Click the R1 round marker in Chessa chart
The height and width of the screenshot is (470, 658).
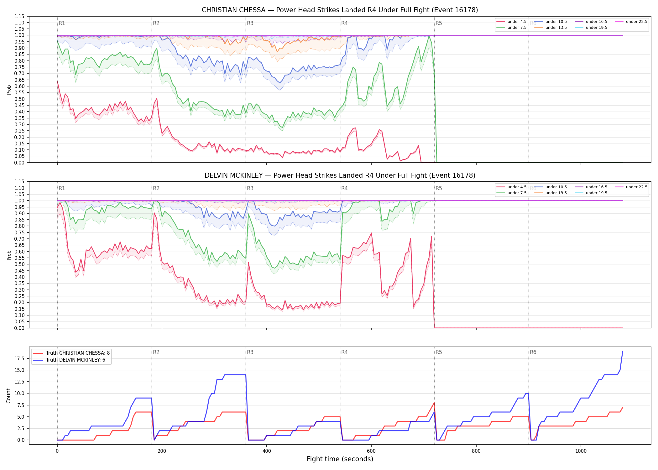pos(62,23)
